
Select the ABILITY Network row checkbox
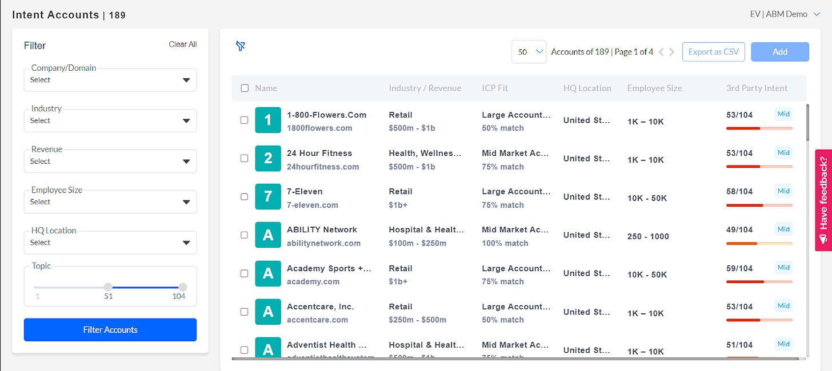click(x=244, y=235)
